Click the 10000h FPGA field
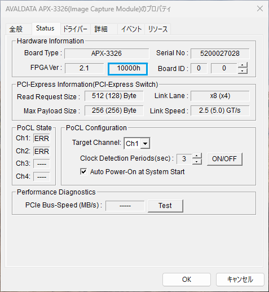Image resolution: width=269 pixels, height=292 pixels. point(128,69)
